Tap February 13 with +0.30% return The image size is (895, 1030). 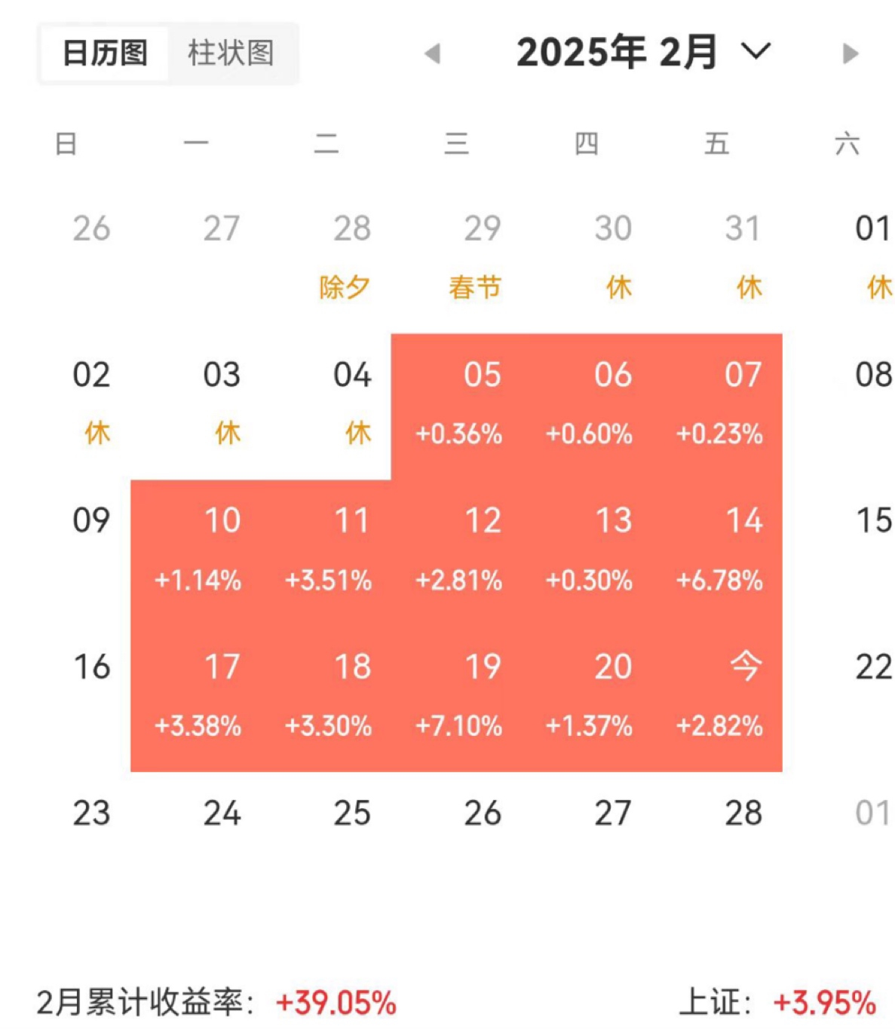[587, 551]
